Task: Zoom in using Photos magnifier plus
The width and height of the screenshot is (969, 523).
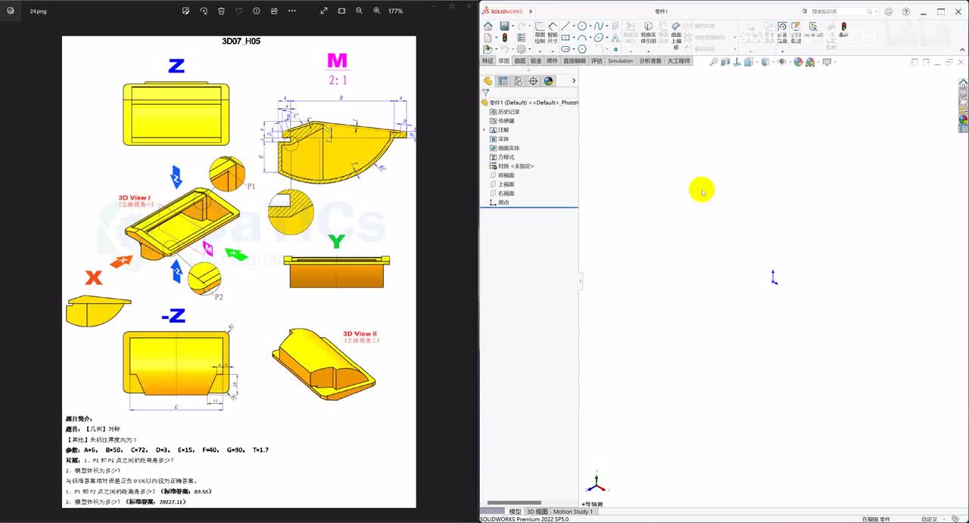Action: coord(377,11)
